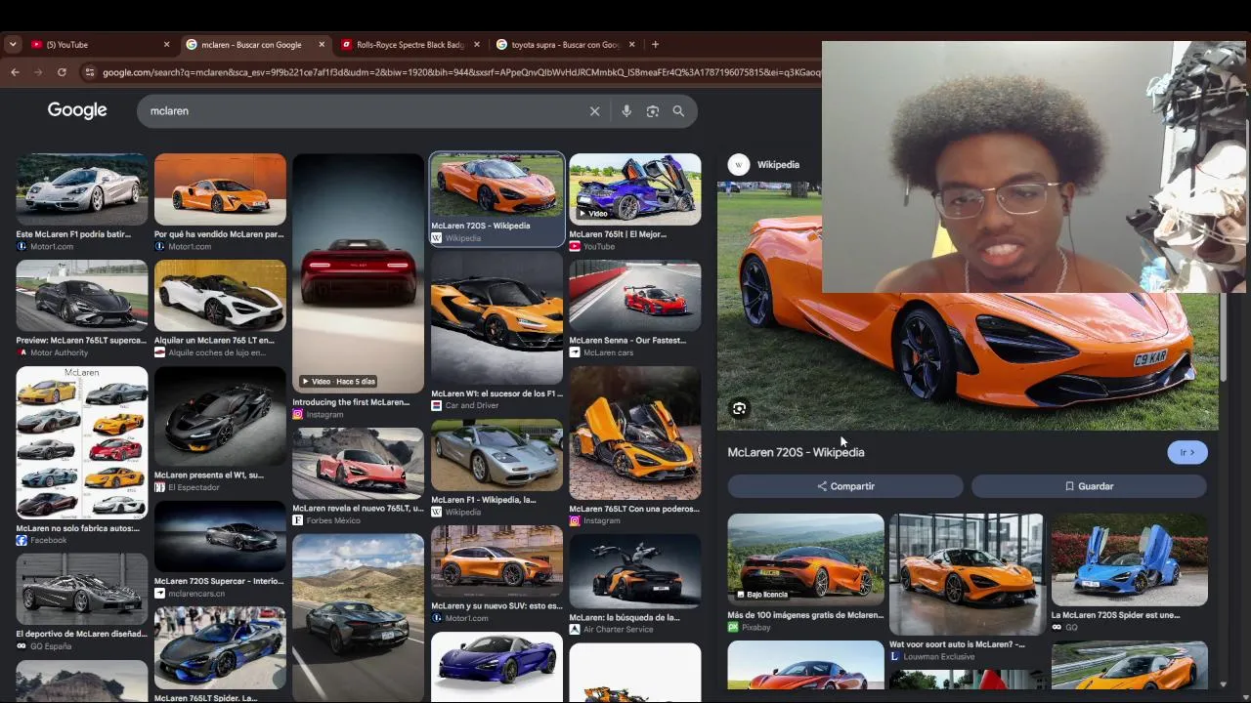Click the 'Motor Authority' source label
The width and height of the screenshot is (1251, 703).
coord(59,352)
